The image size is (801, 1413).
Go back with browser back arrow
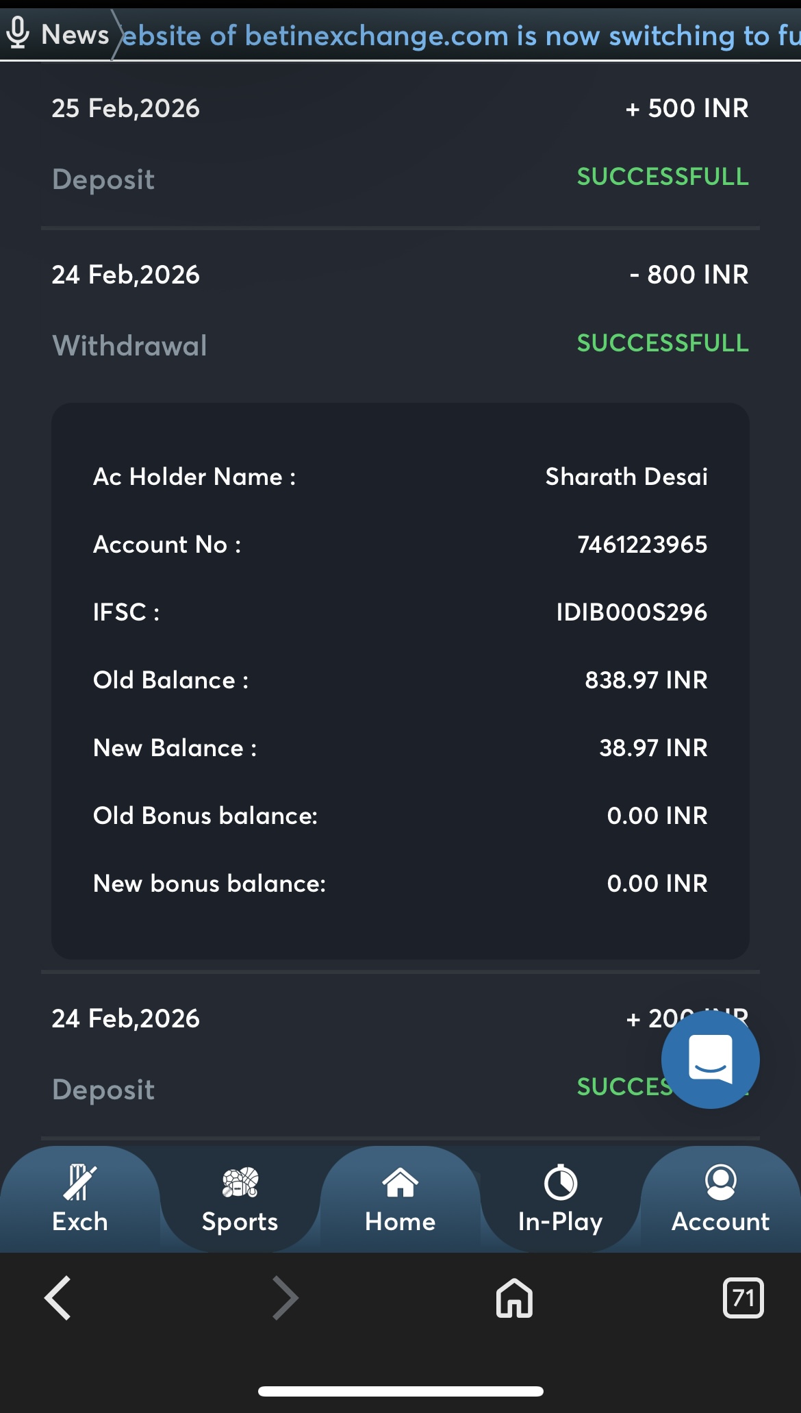coord(58,1297)
